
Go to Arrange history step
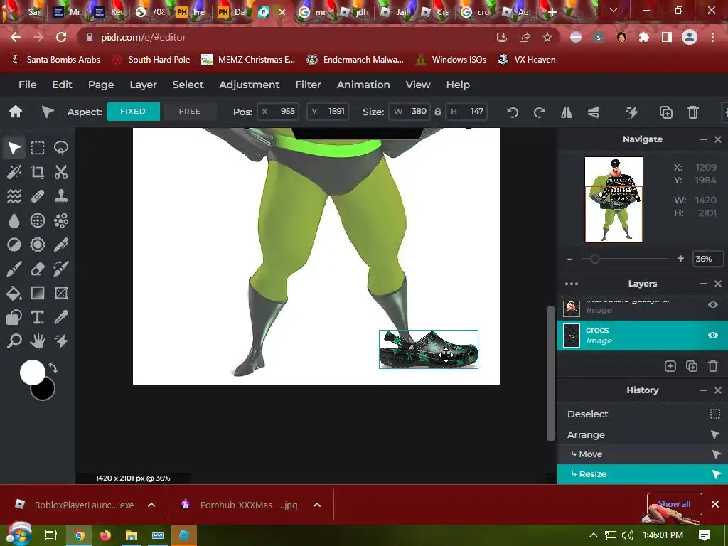coord(643,434)
